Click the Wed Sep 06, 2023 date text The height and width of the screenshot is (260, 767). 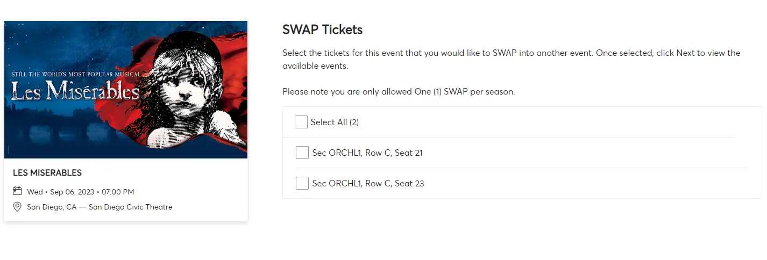coord(81,192)
